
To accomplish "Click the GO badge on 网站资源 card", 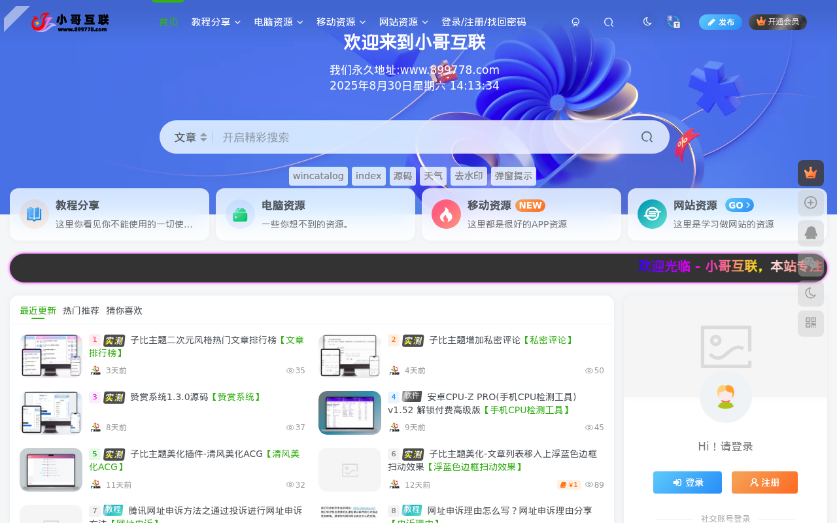I will tap(740, 205).
